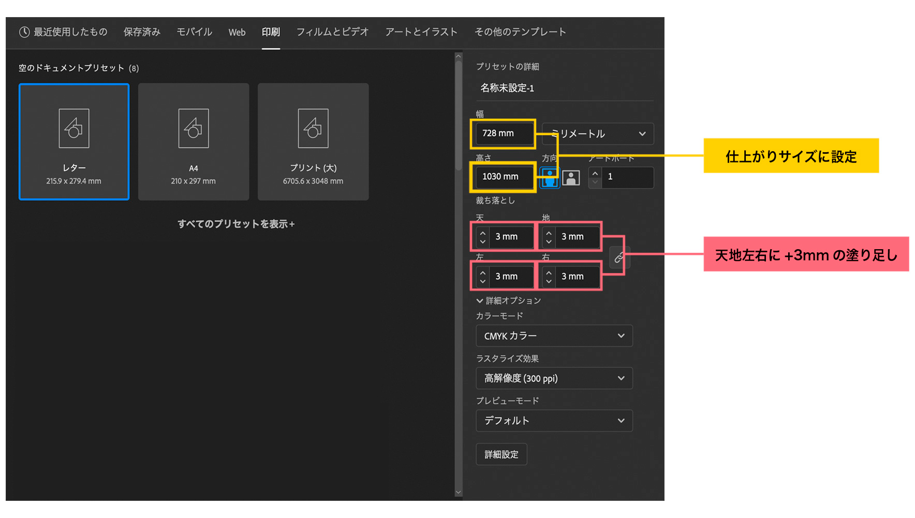Increase top (天) bleed value

coord(483,233)
